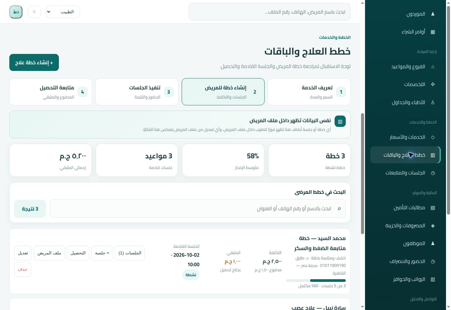This screenshot has width=451, height=310.
Task: Click the أوامر الشراء sidebar icon
Action: (433, 32)
